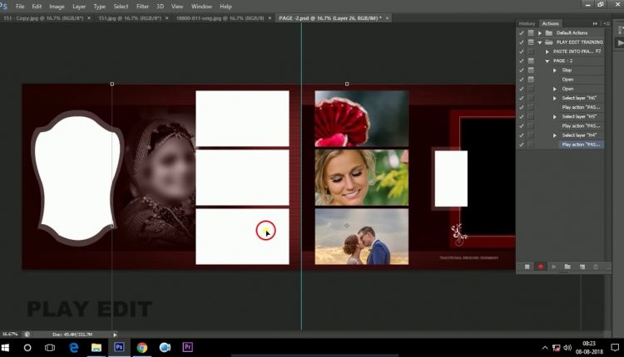Click the taskbar icon between Chrome and Premiere
The height and width of the screenshot is (357, 624).
click(165, 348)
